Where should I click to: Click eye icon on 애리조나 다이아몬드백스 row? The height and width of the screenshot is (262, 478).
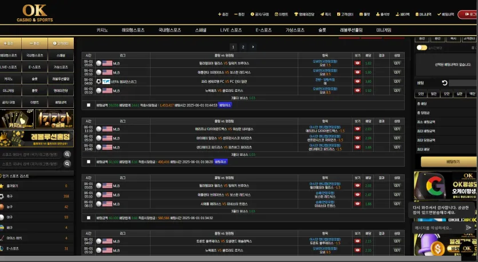point(357,129)
